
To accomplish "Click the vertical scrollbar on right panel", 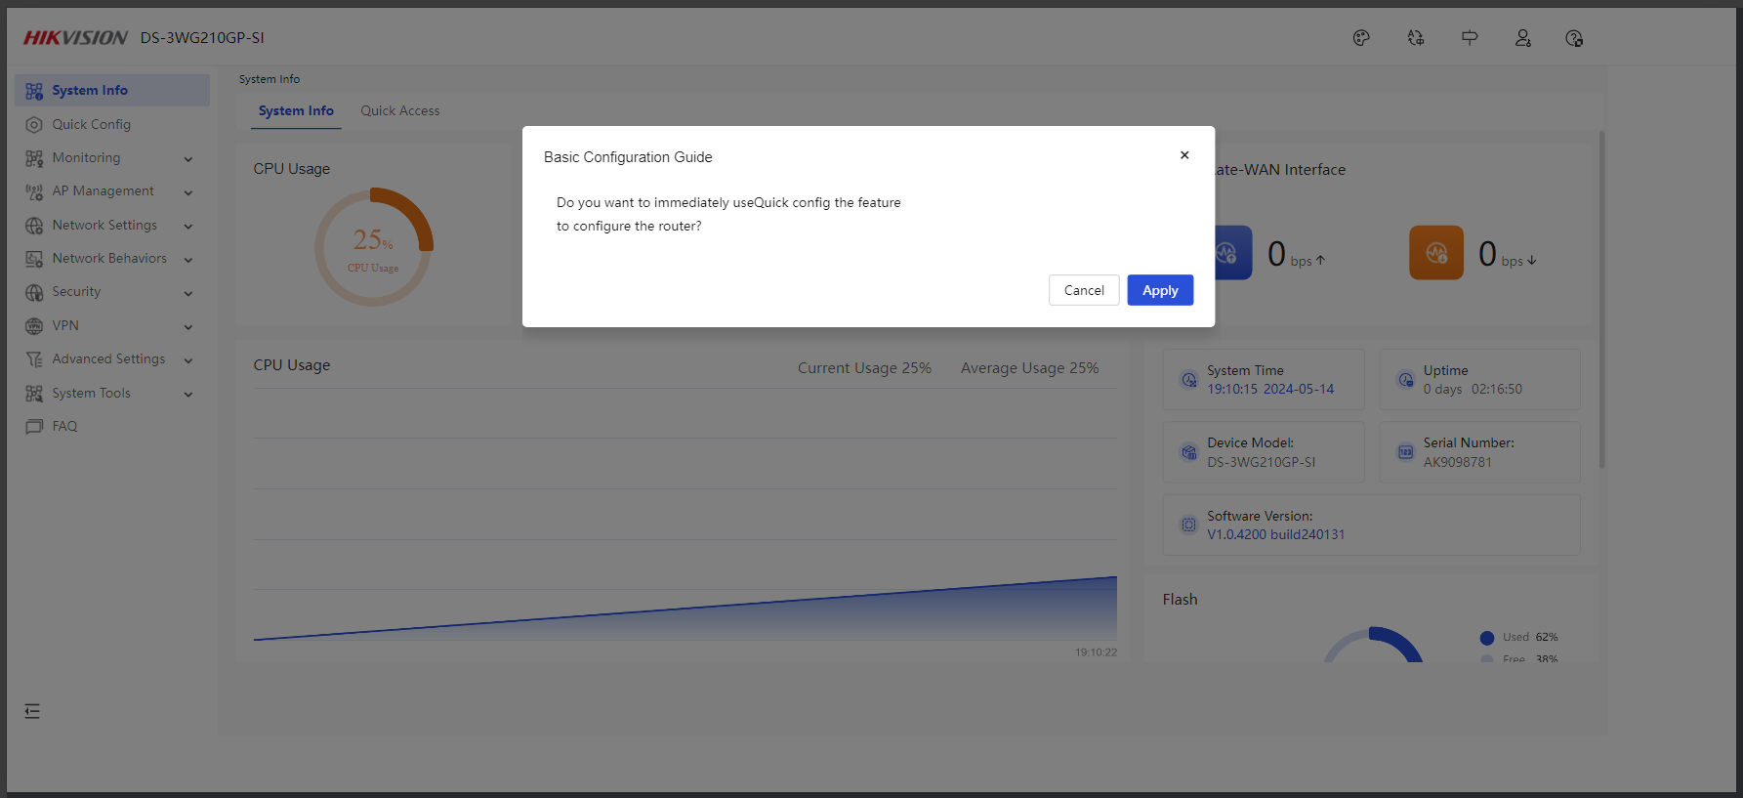I will (x=1600, y=303).
